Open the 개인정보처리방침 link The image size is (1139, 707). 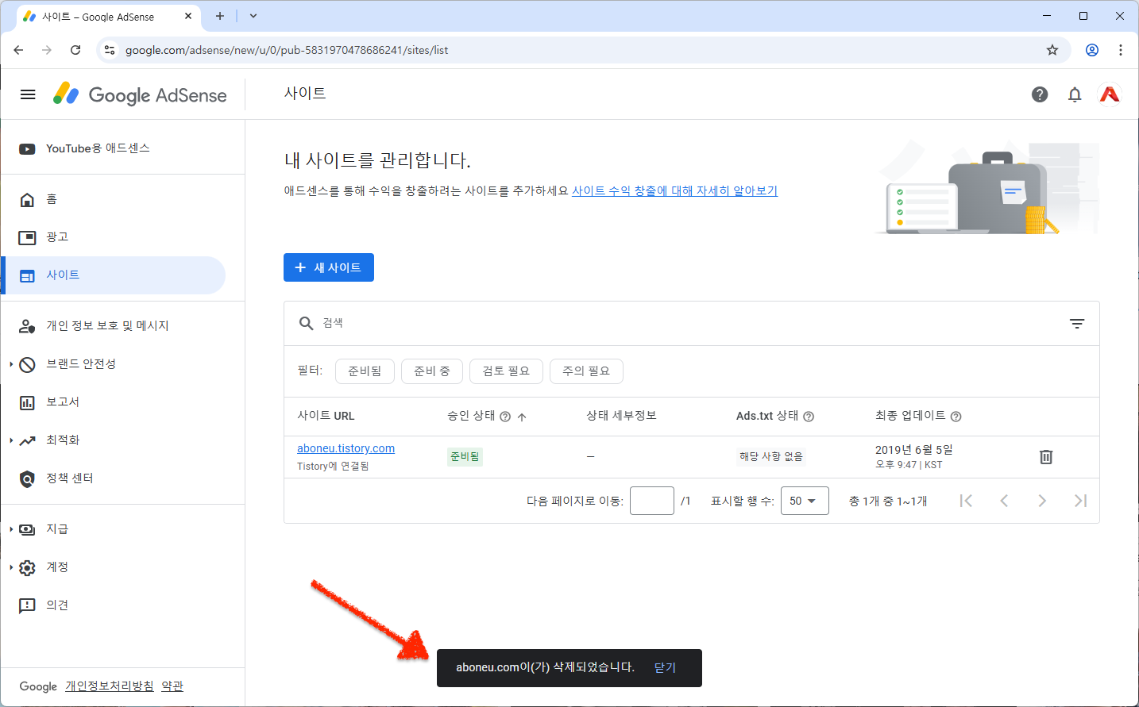coord(110,686)
